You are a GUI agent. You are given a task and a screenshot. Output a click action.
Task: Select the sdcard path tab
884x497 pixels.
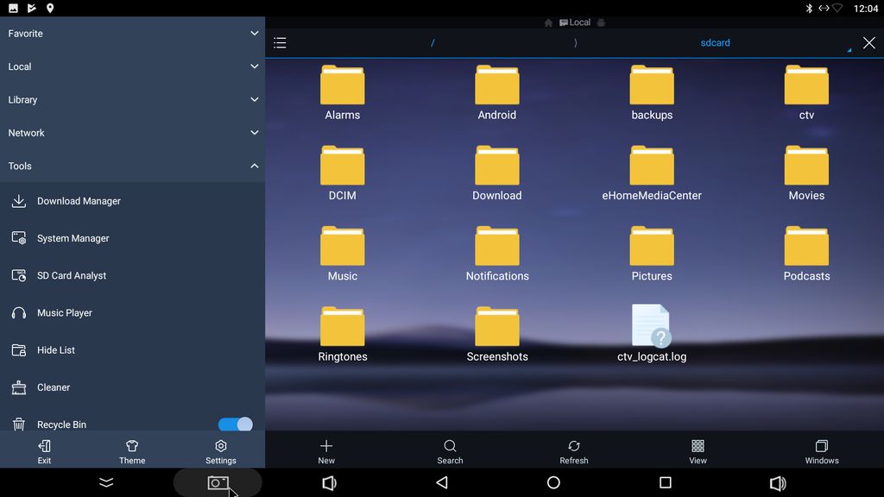click(715, 43)
